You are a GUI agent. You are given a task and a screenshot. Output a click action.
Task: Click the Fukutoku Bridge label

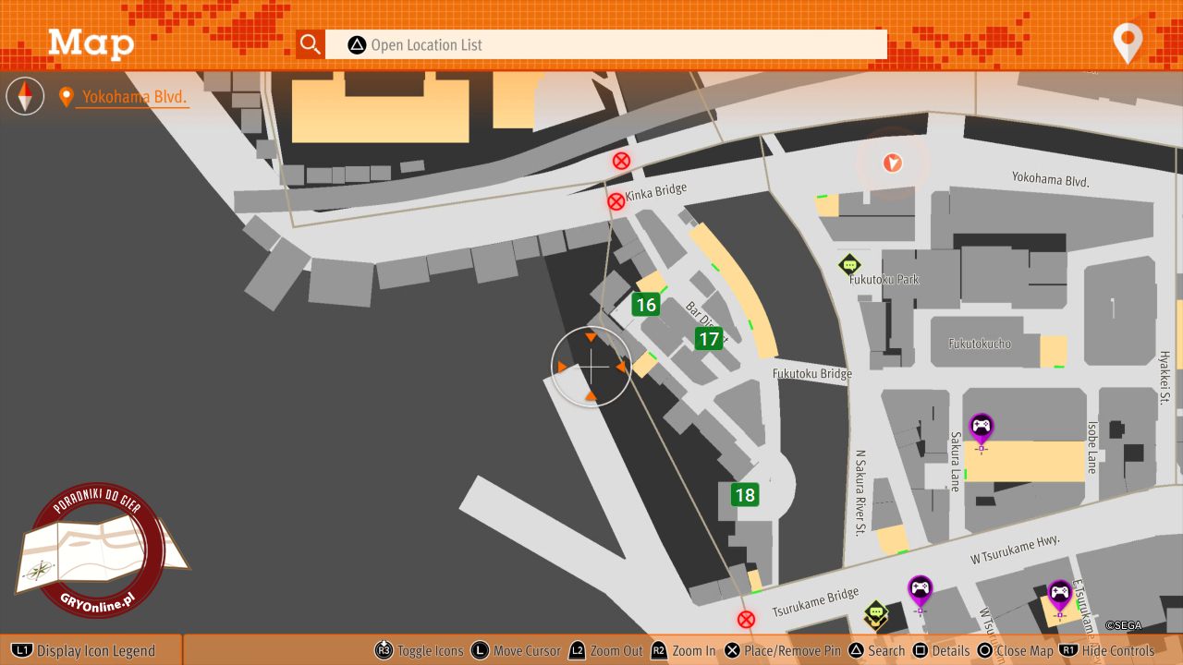pyautogui.click(x=812, y=373)
